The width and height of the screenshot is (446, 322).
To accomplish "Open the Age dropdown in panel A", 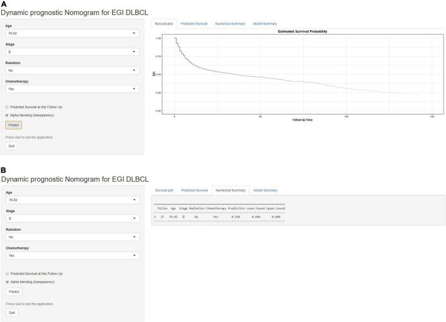I will coord(72,33).
